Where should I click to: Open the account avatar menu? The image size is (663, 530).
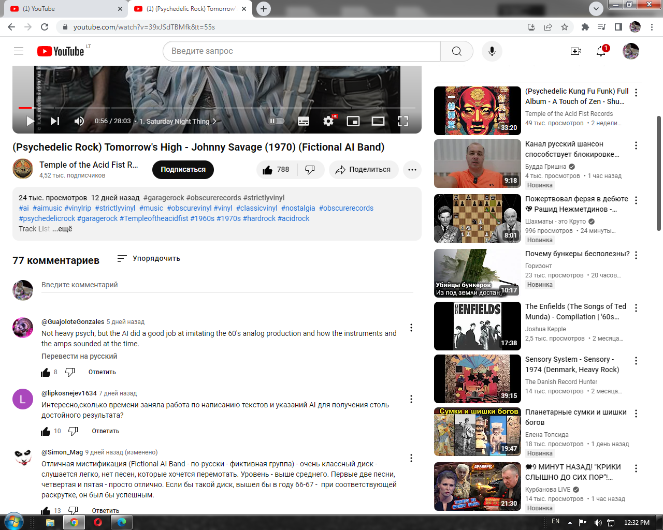[631, 51]
